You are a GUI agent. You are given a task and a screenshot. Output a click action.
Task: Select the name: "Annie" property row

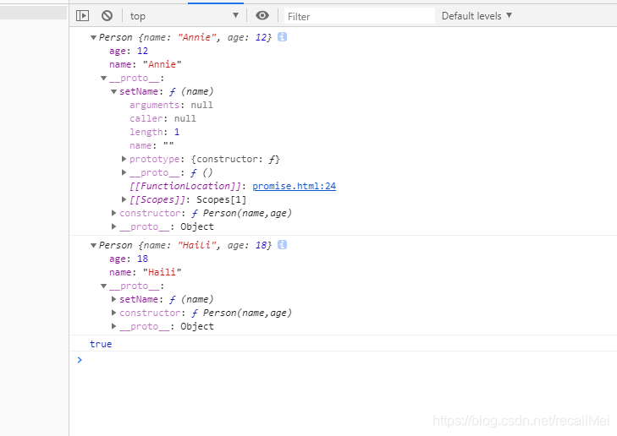[x=146, y=64]
